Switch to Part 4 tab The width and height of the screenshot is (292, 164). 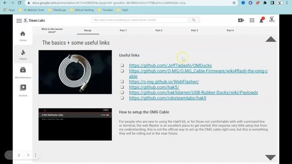click(x=230, y=31)
